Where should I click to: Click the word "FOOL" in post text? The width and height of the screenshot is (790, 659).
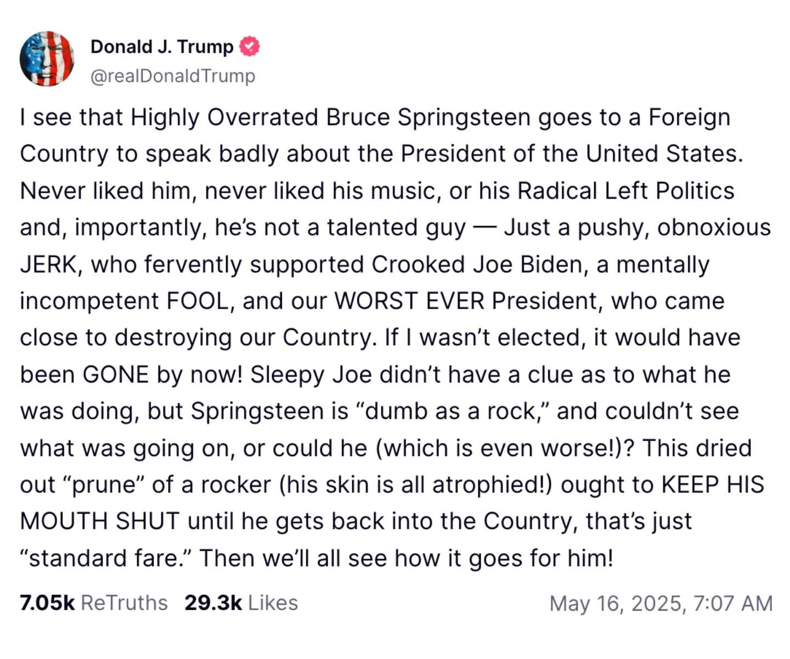(196, 301)
